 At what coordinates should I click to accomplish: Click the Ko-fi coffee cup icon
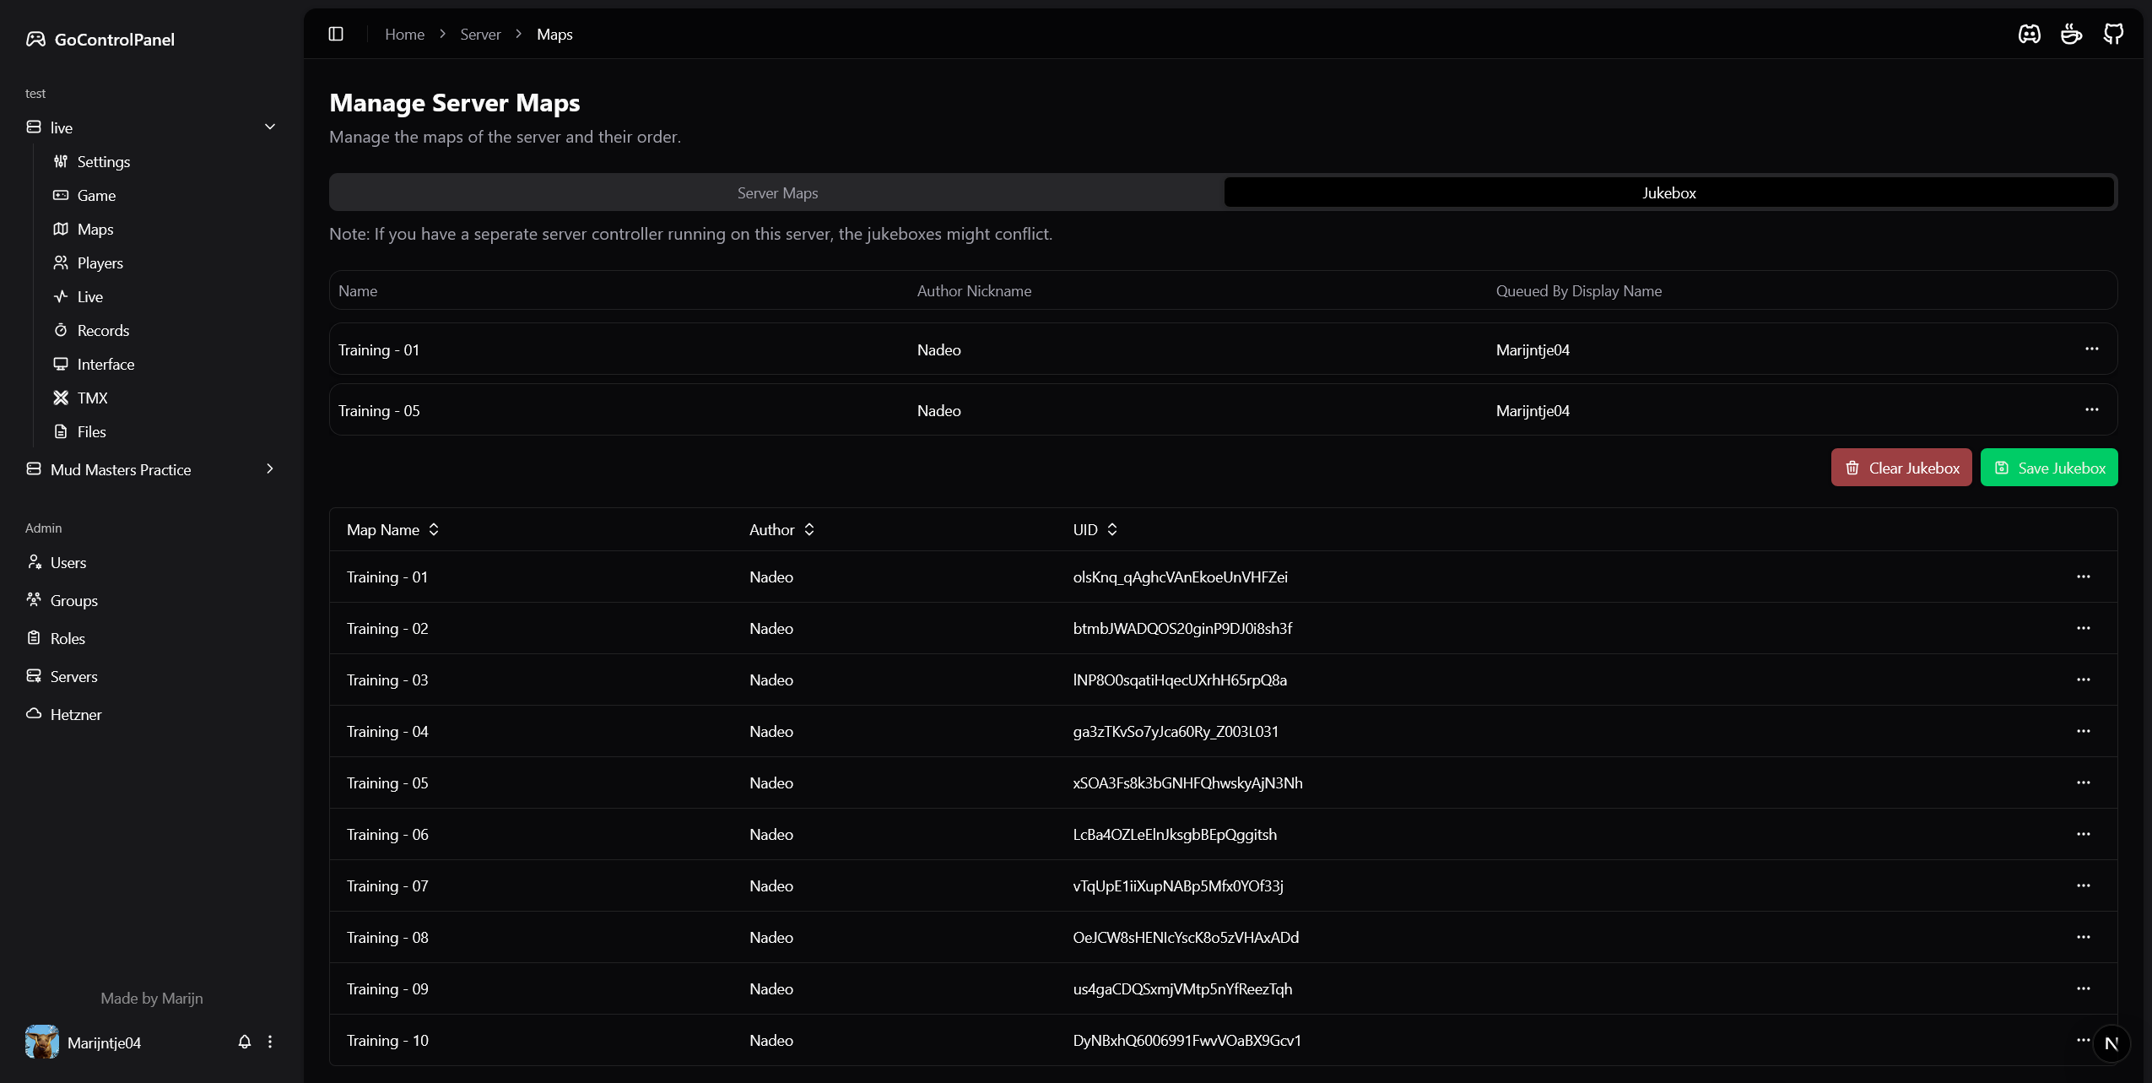(x=2071, y=34)
